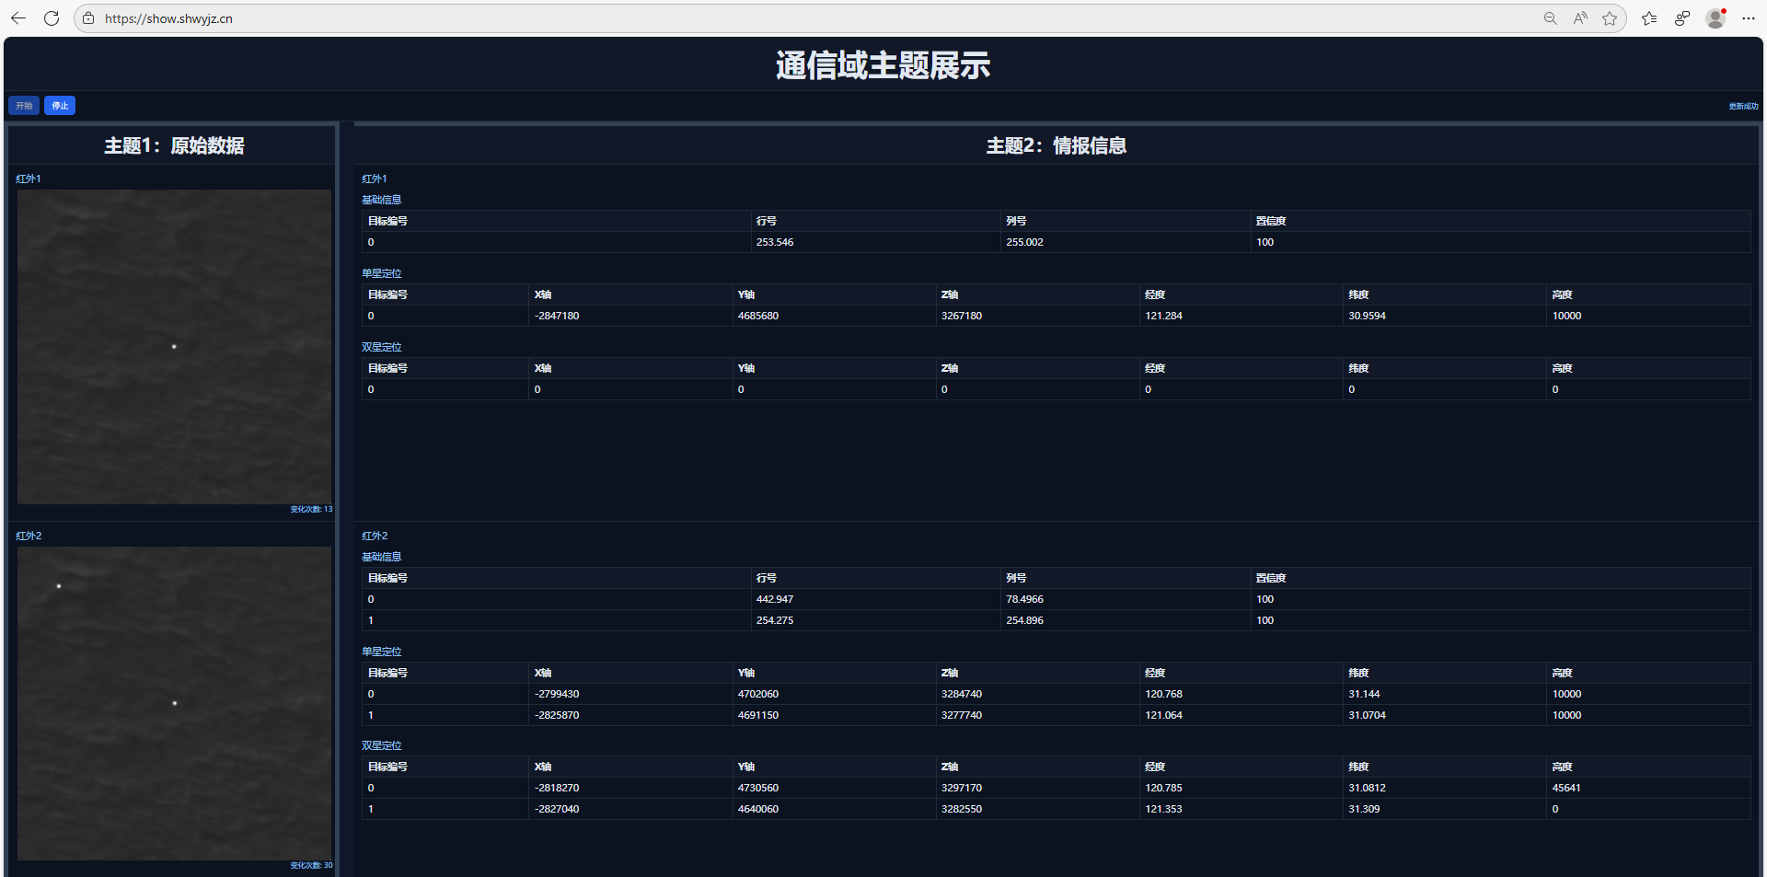Open the favorites list icon
Image resolution: width=1767 pixels, height=877 pixels.
(x=1649, y=18)
